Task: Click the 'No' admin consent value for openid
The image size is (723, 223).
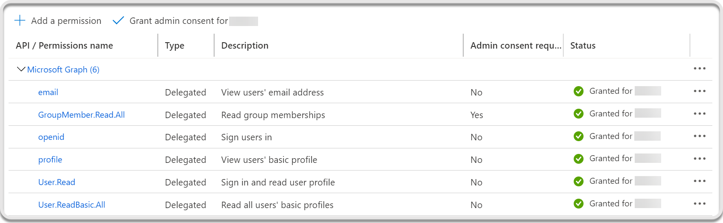Action: coord(476,137)
